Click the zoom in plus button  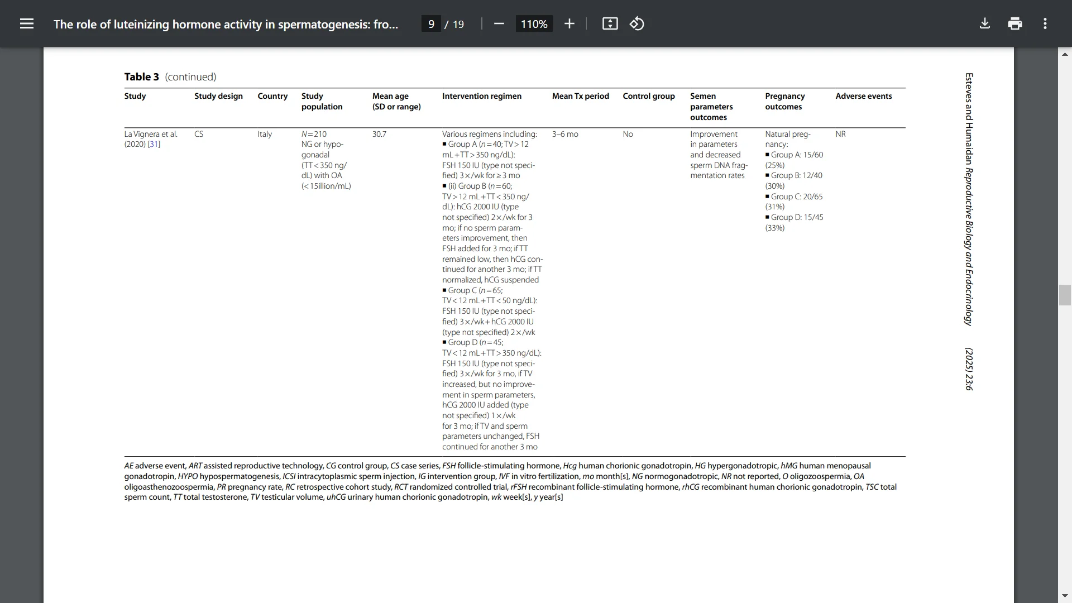pyautogui.click(x=569, y=23)
